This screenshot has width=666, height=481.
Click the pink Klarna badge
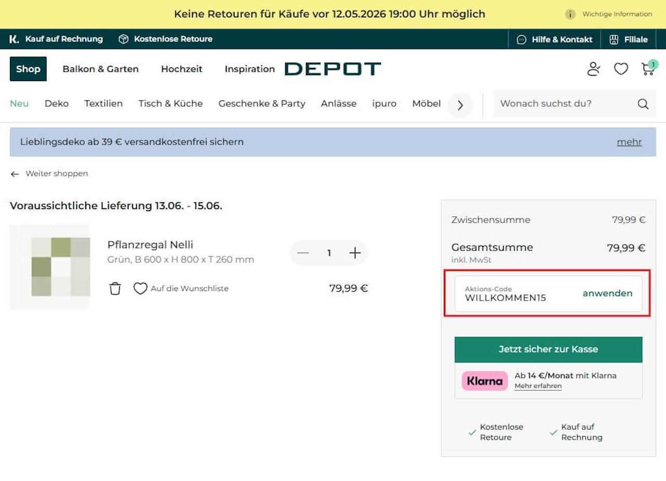[484, 381]
